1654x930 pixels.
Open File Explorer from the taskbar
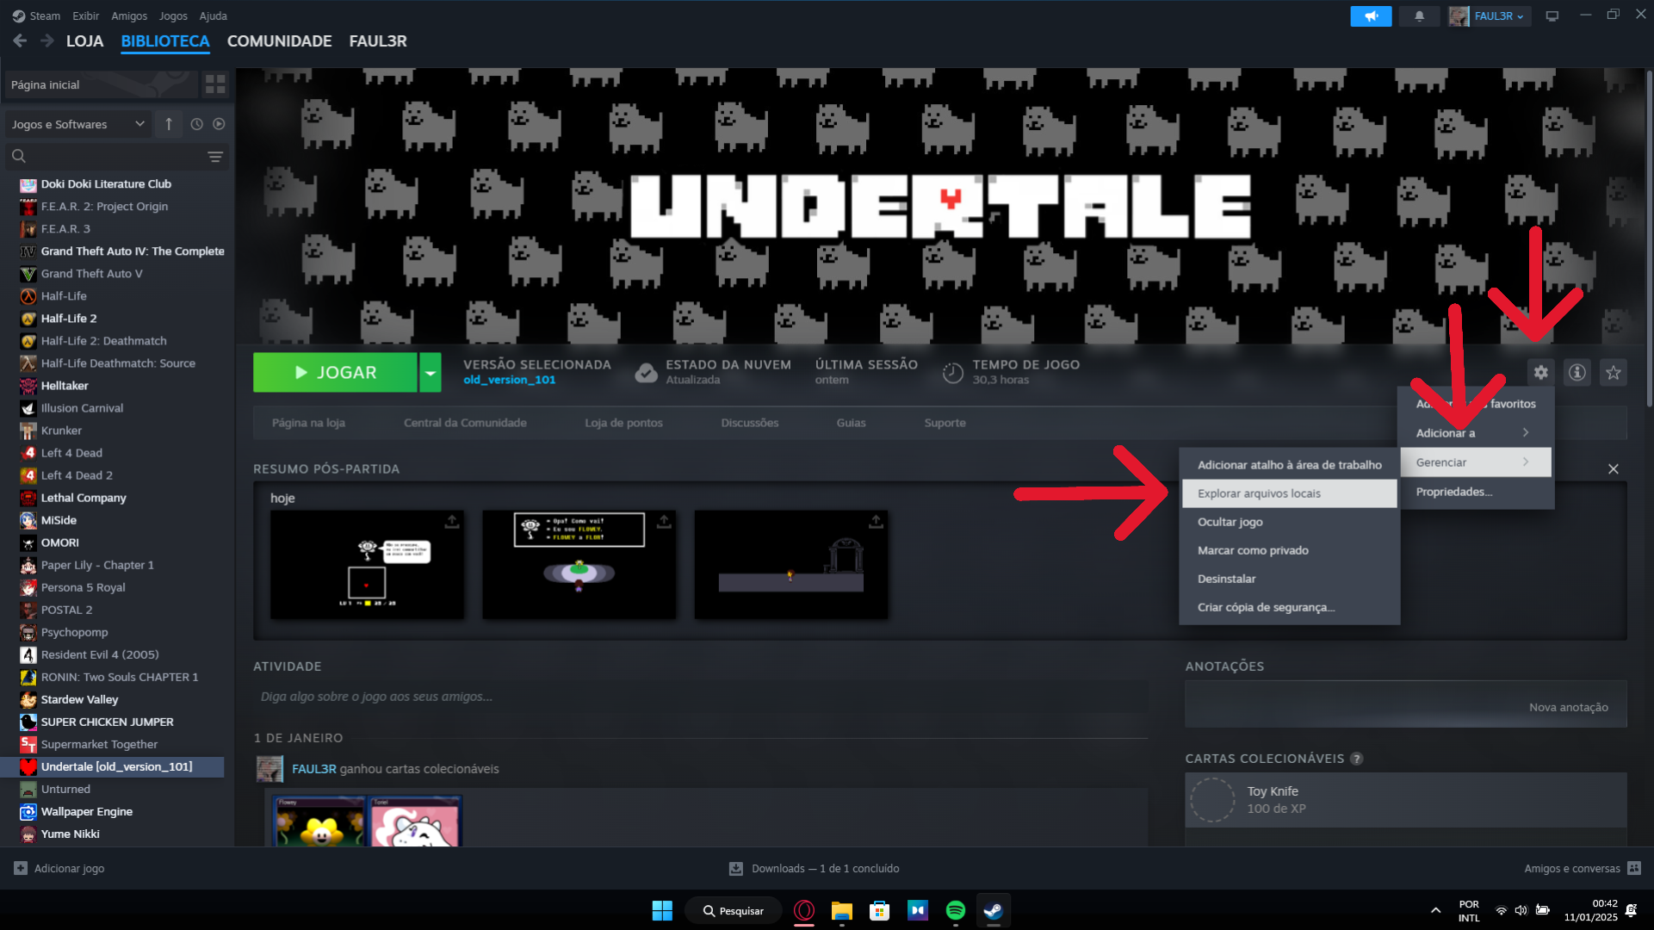pyautogui.click(x=841, y=910)
